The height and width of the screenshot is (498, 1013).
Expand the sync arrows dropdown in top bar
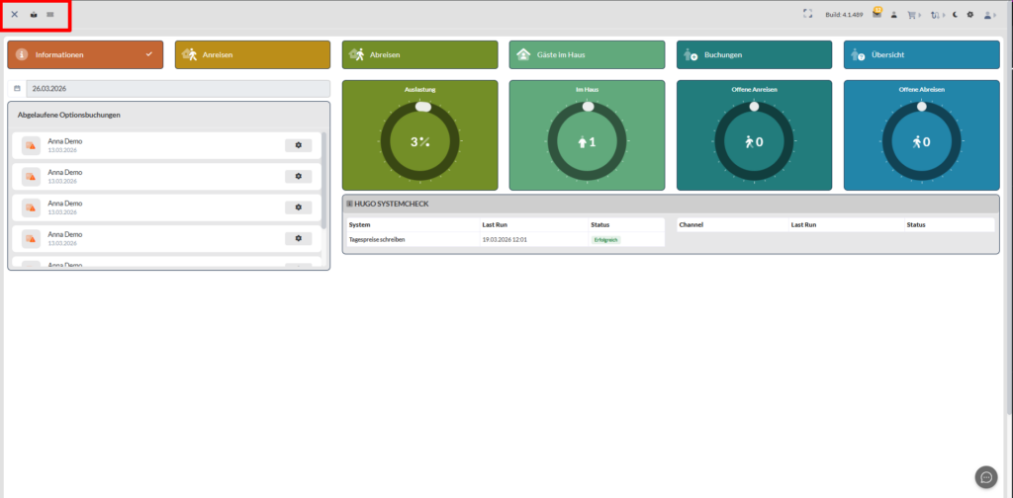coord(944,15)
